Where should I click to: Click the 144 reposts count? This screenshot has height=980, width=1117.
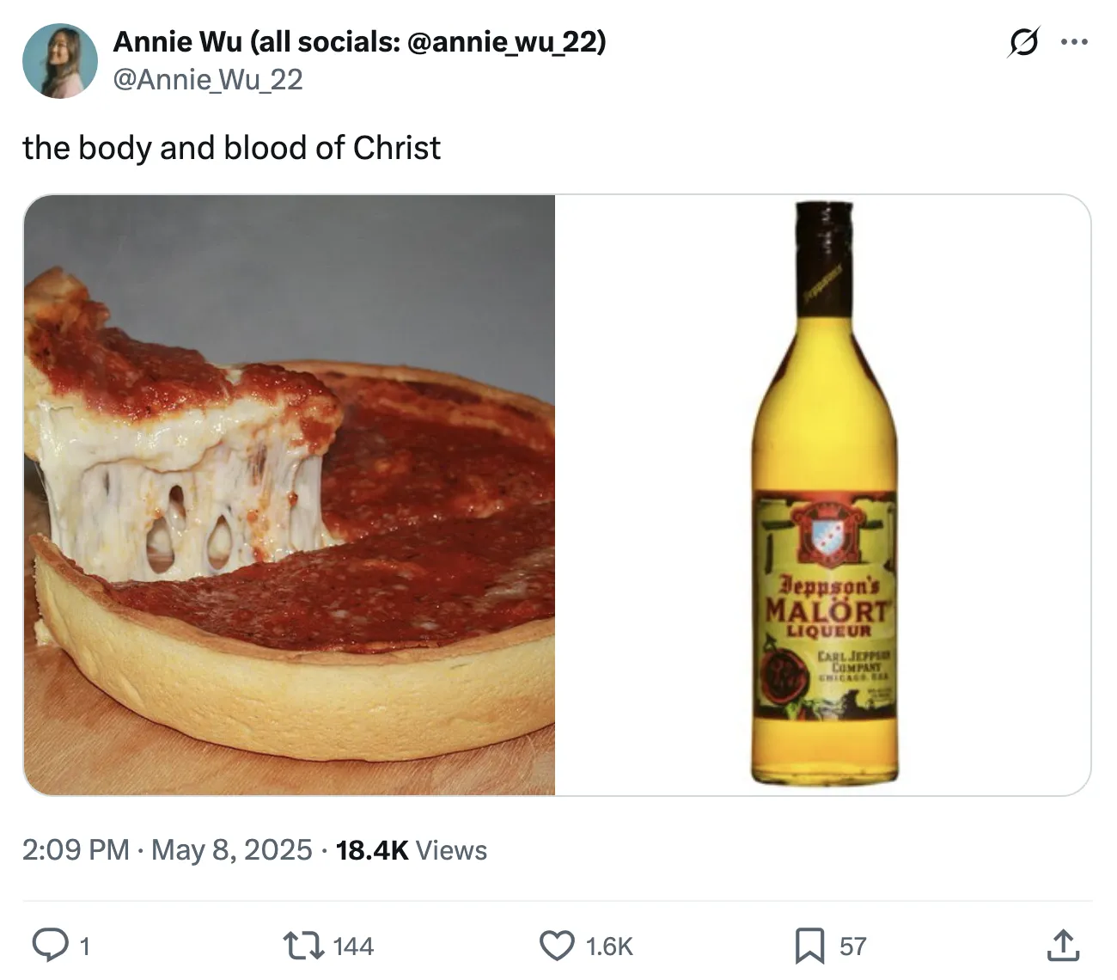coord(353,946)
